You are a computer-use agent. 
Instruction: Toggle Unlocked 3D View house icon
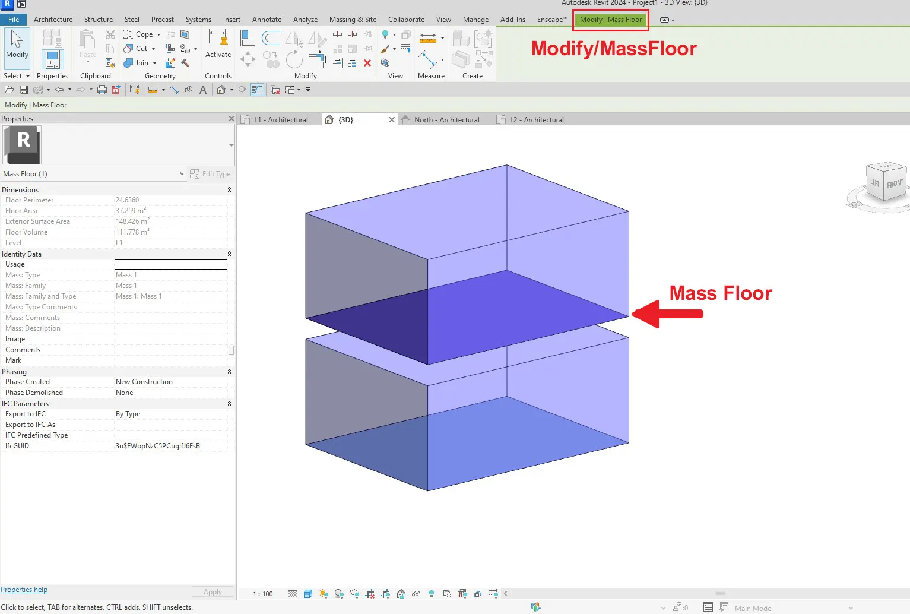click(401, 594)
